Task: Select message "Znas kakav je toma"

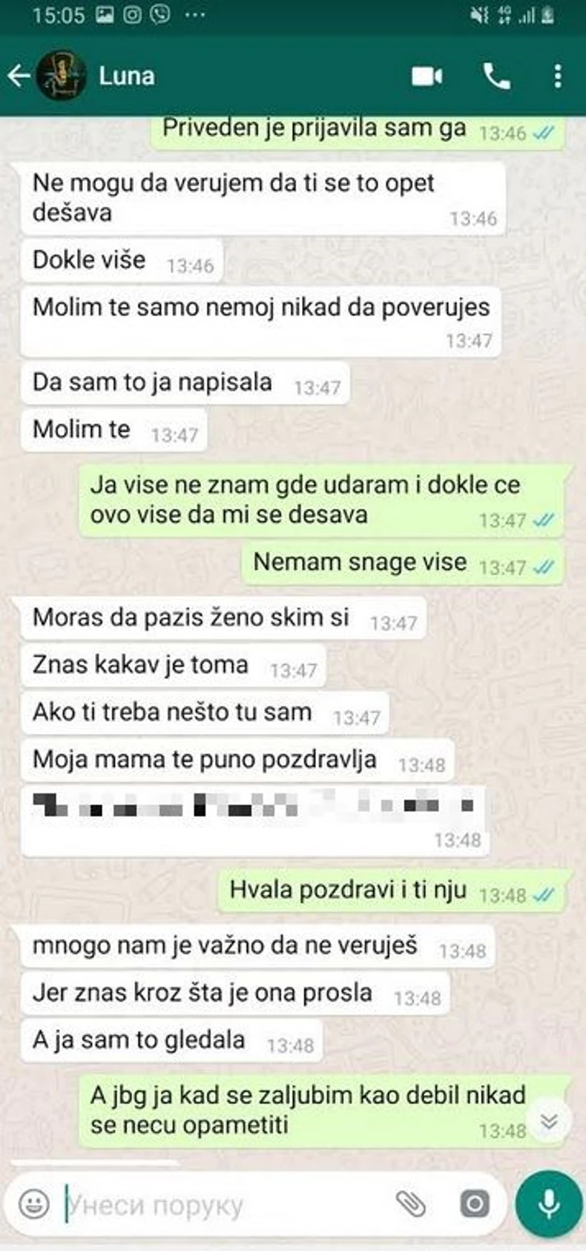Action: click(x=174, y=666)
